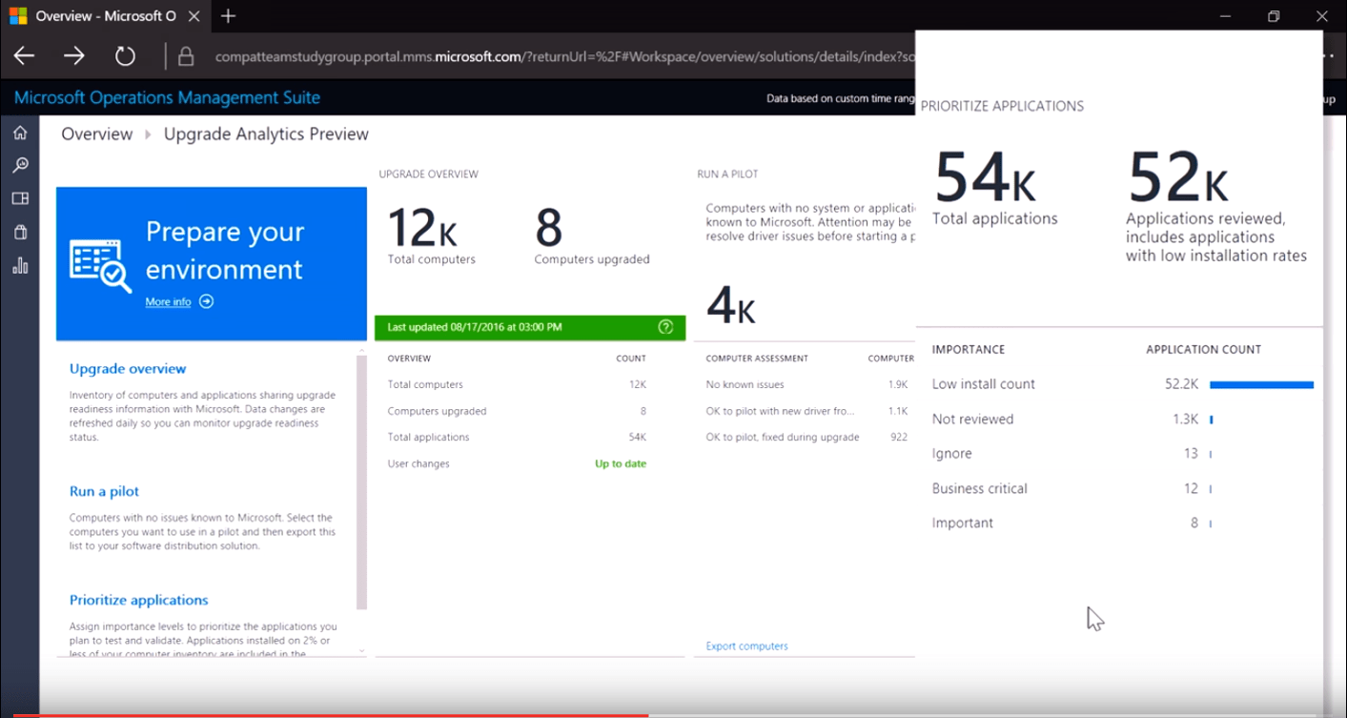Select the Log Search magnifier icon
This screenshot has width=1347, height=718.
tap(19, 164)
